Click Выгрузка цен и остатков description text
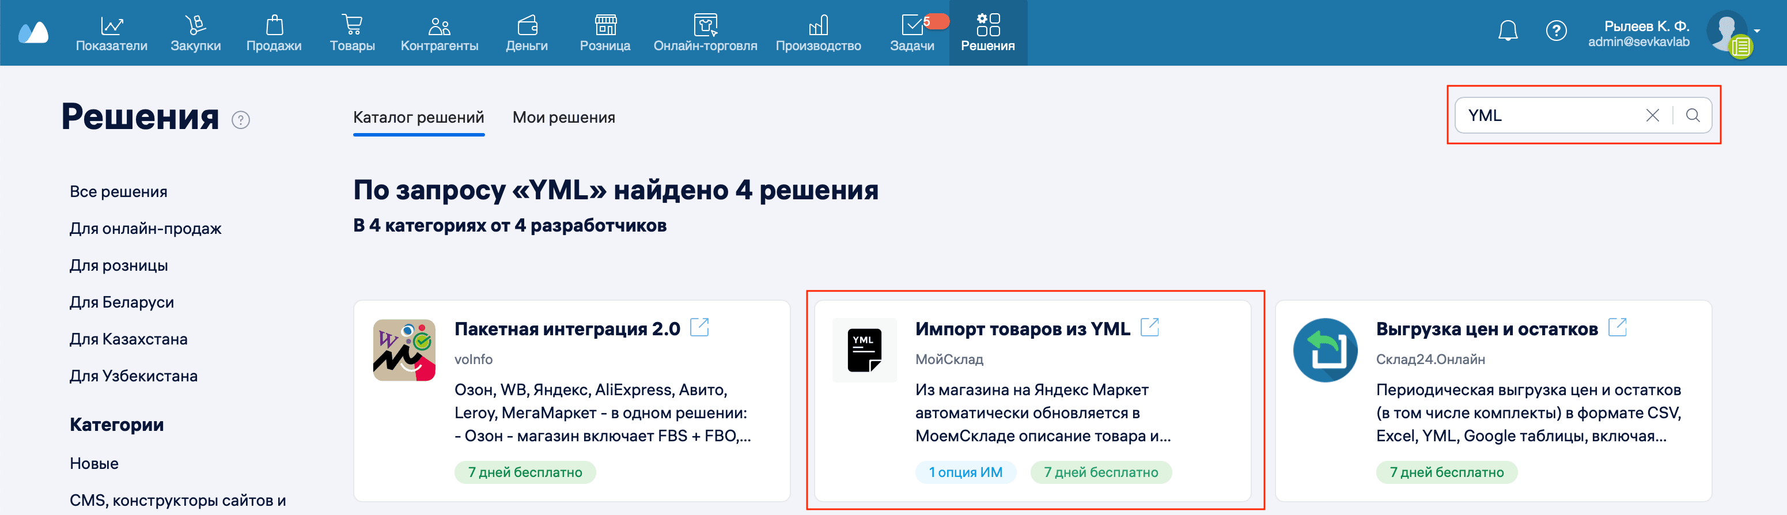Viewport: 1787px width, 515px height. (1528, 413)
